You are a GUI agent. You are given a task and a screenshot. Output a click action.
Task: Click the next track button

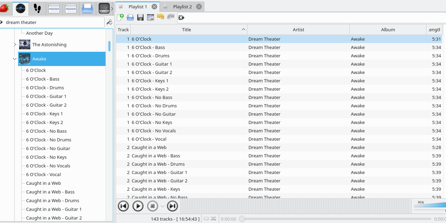coord(172,206)
